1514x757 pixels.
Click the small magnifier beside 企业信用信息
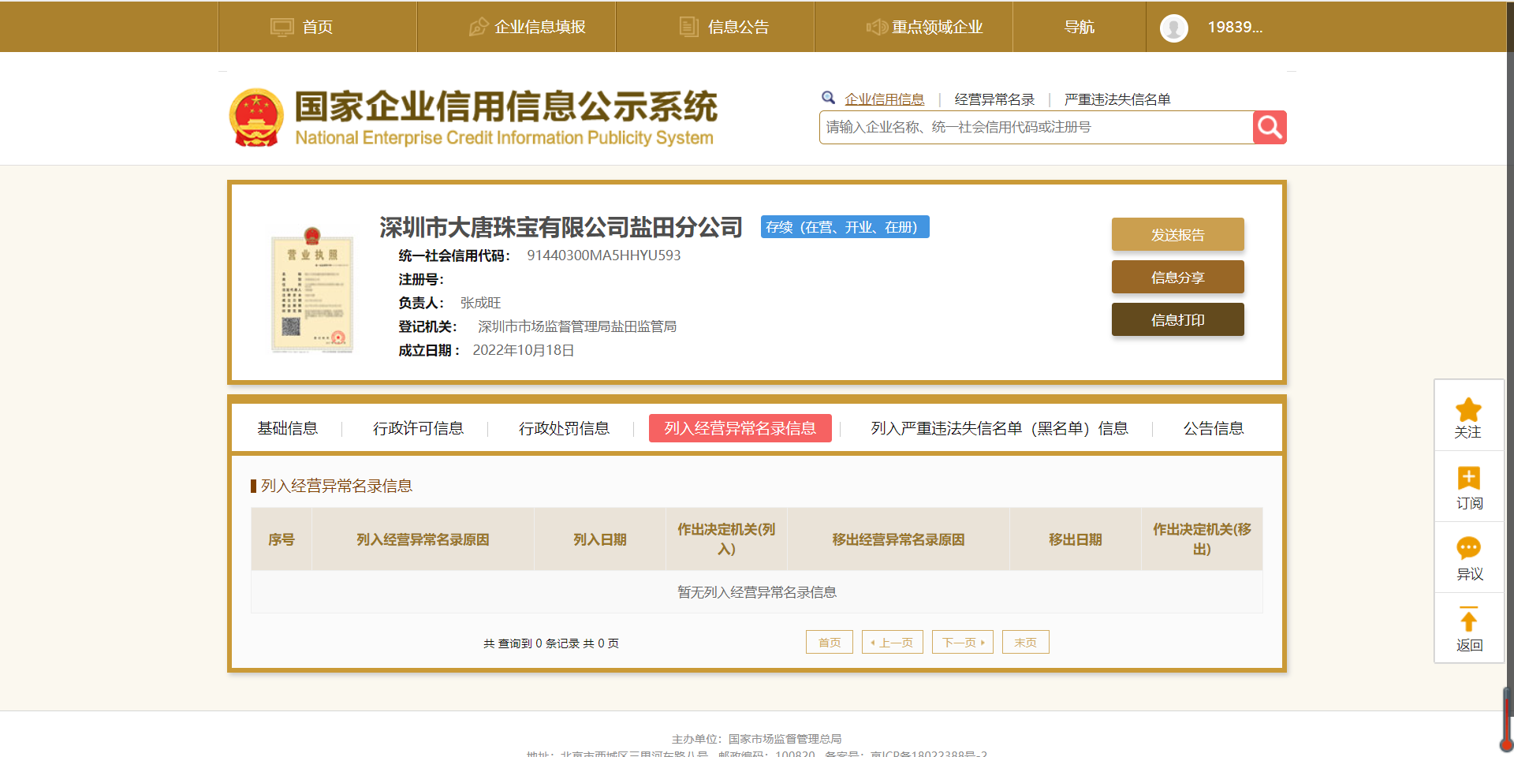click(x=828, y=98)
